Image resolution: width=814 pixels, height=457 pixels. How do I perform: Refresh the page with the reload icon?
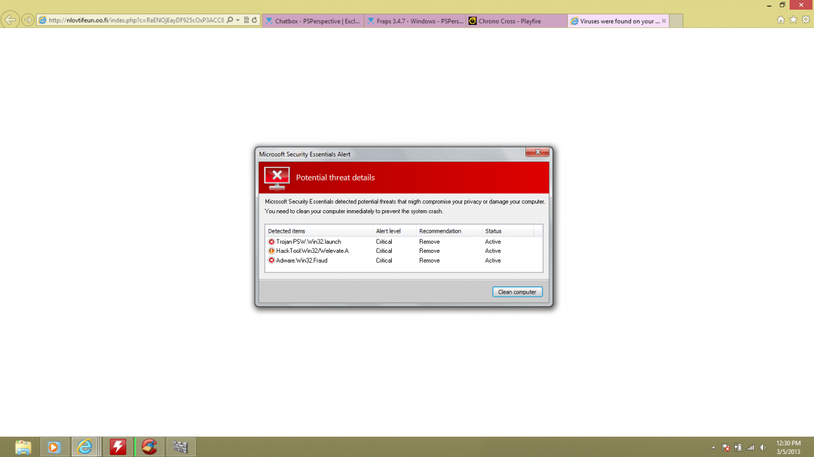coord(254,20)
